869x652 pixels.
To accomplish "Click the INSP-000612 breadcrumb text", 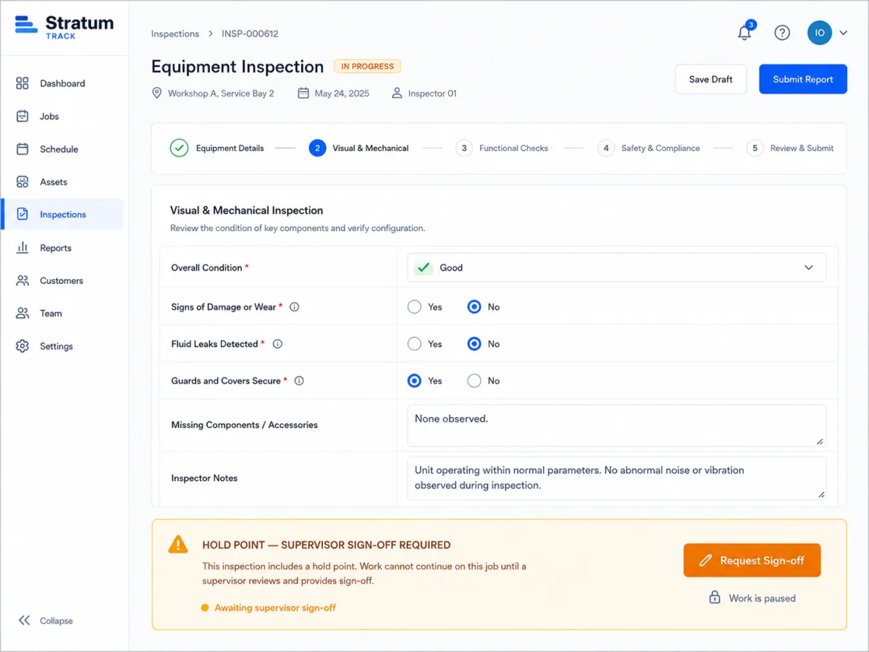I will [250, 33].
